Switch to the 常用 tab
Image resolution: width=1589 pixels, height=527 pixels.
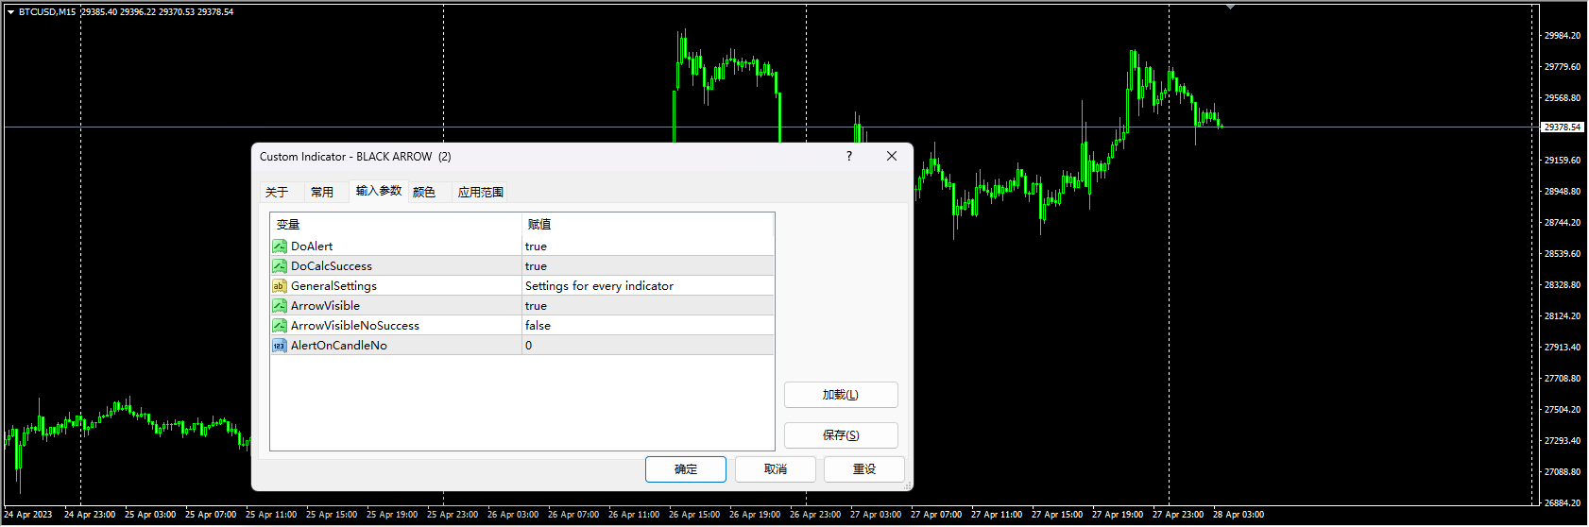coord(322,193)
